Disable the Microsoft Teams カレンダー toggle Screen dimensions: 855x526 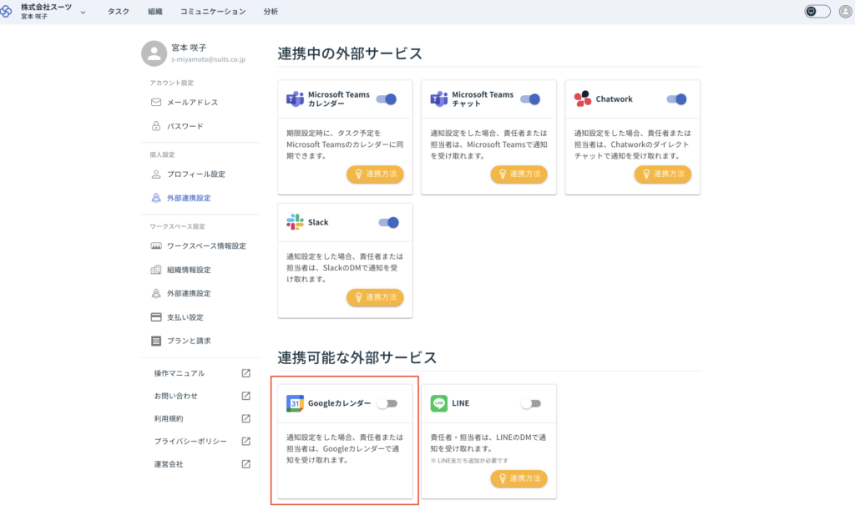(x=386, y=99)
